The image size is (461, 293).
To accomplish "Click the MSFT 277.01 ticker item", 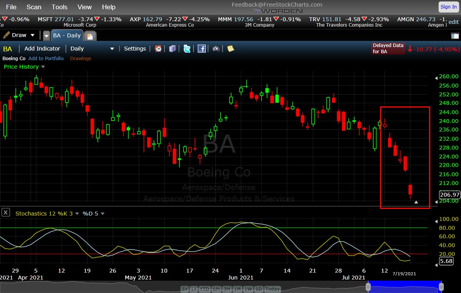I will tap(79, 22).
